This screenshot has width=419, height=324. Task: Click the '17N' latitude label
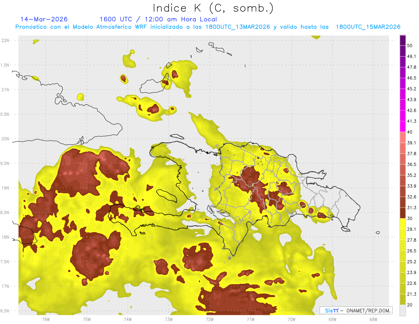coord(6,286)
